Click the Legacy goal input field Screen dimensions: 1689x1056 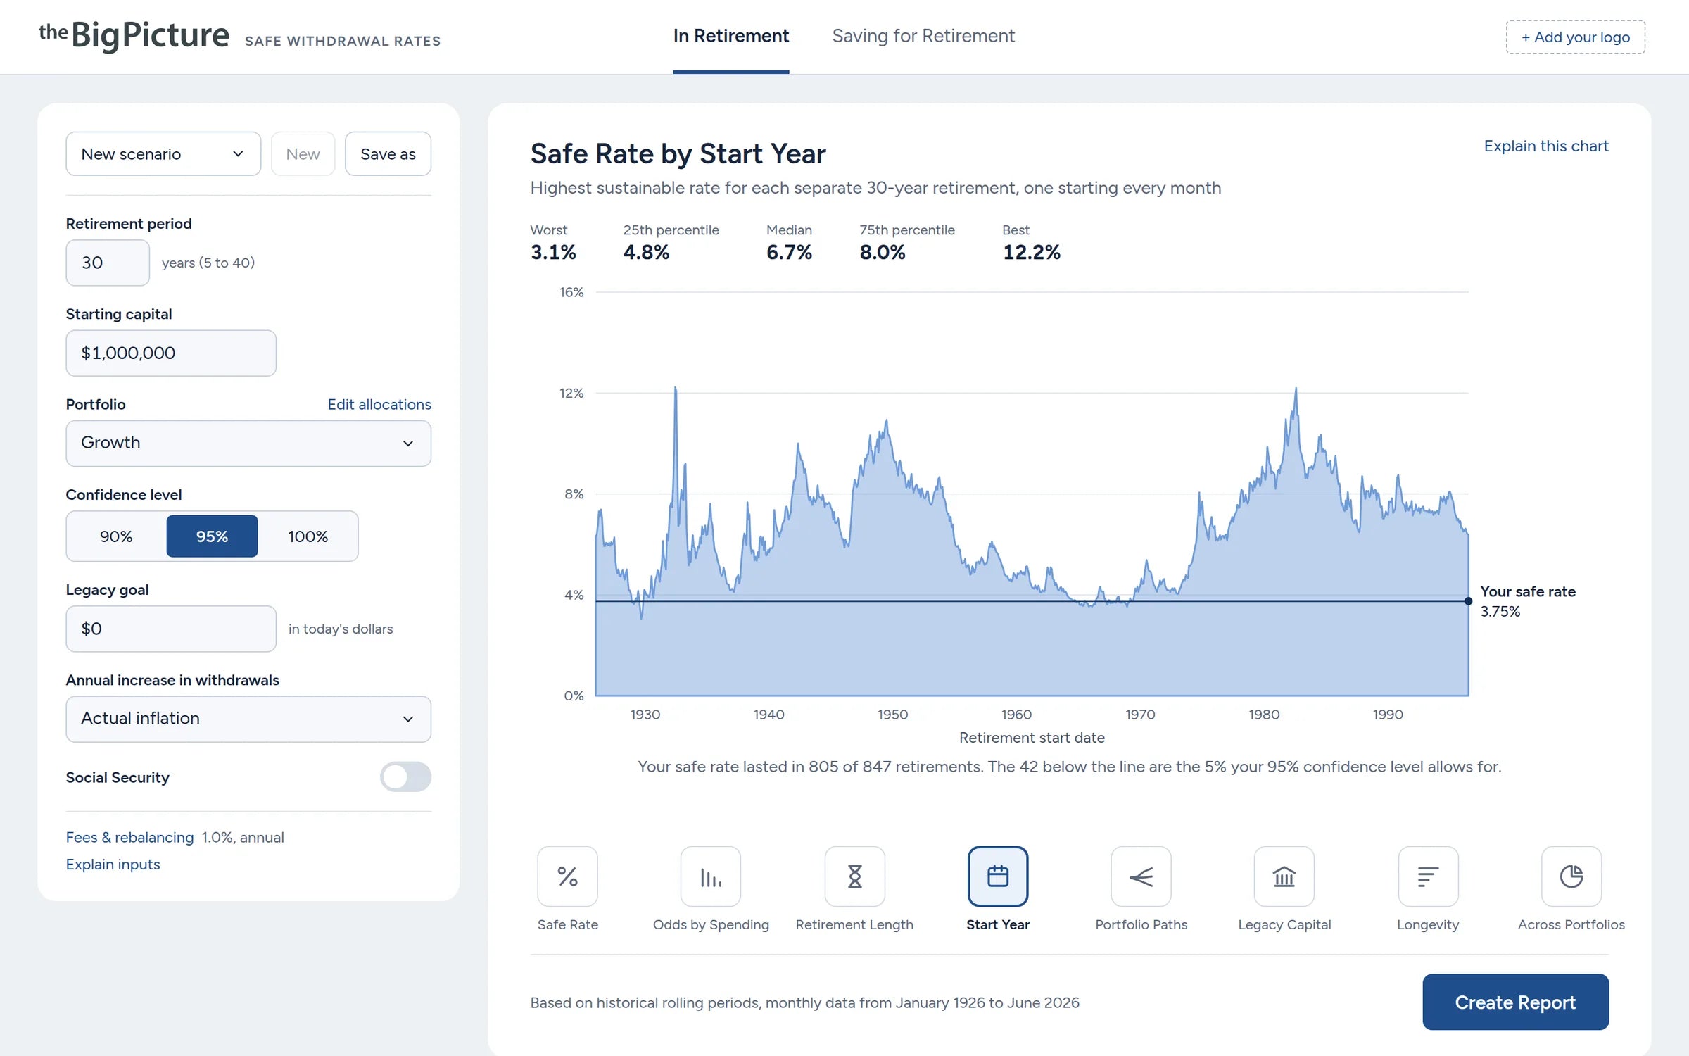coord(171,629)
